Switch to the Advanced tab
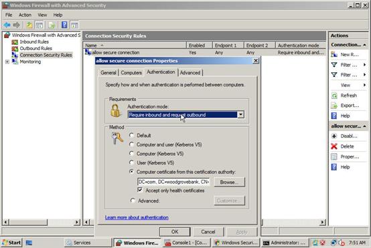Viewport: 371px width, 248px height. click(x=190, y=73)
